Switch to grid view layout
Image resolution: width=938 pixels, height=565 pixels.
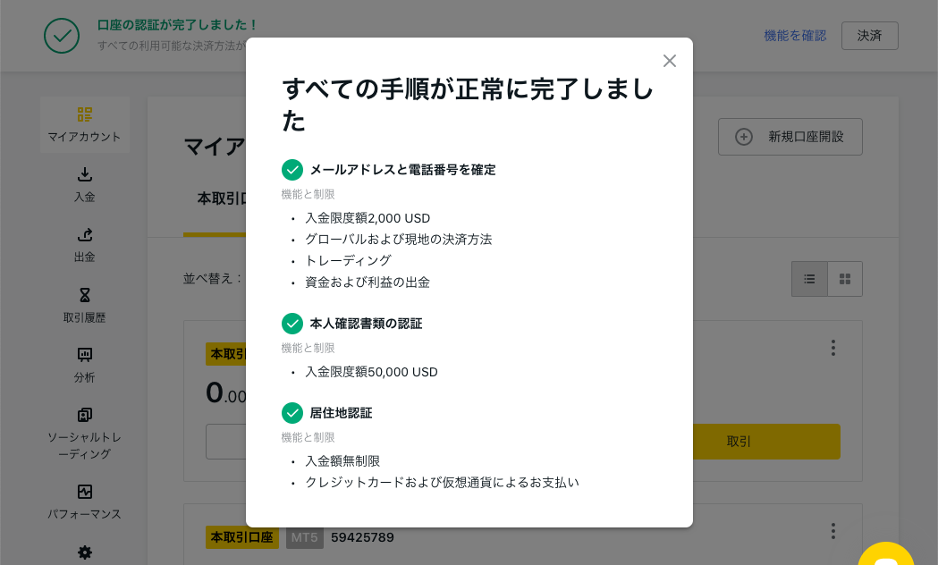pyautogui.click(x=845, y=279)
